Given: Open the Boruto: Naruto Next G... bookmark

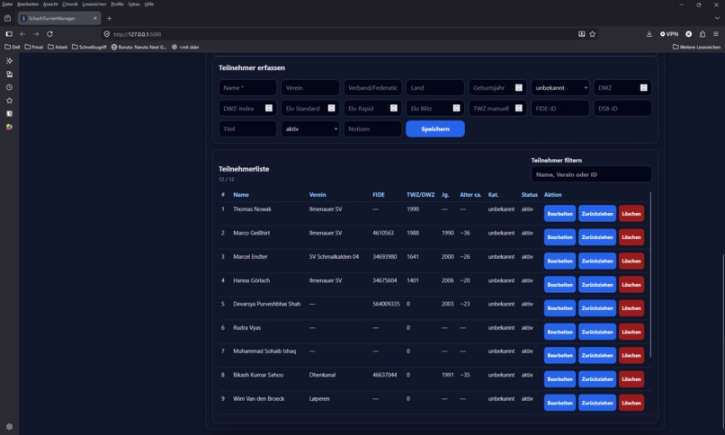Looking at the screenshot, I should tap(139, 47).
